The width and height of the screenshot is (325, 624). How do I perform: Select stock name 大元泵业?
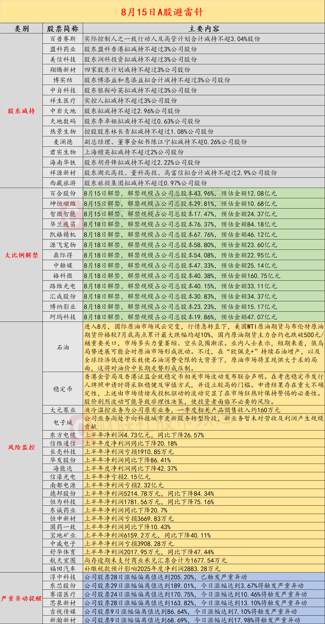click(63, 410)
